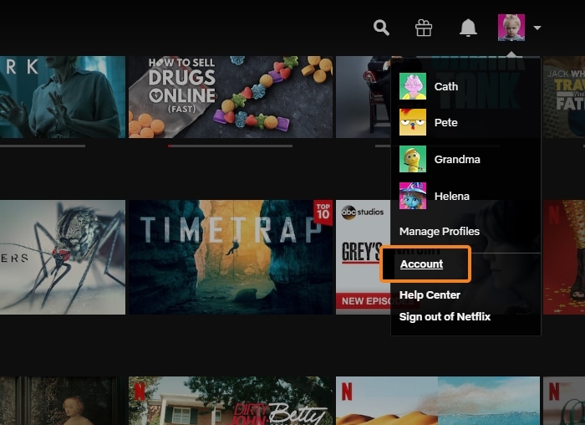Image resolution: width=585 pixels, height=425 pixels.
Task: Switch to the Helena profile
Action: [452, 196]
